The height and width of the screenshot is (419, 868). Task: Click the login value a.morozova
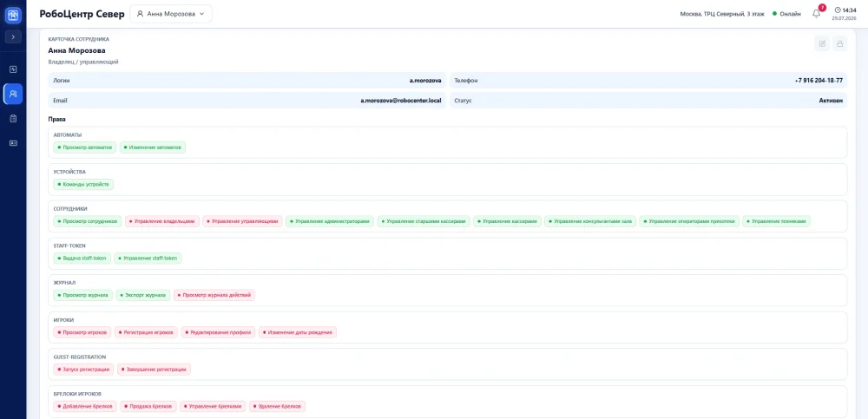425,81
